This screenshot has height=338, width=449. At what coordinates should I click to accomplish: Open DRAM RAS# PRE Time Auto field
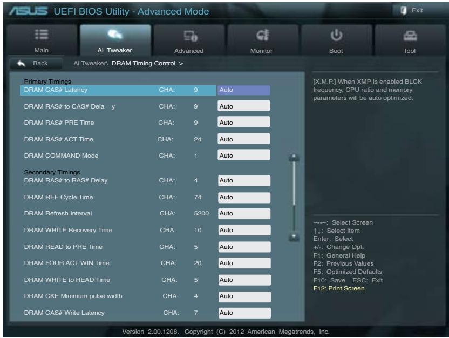243,122
